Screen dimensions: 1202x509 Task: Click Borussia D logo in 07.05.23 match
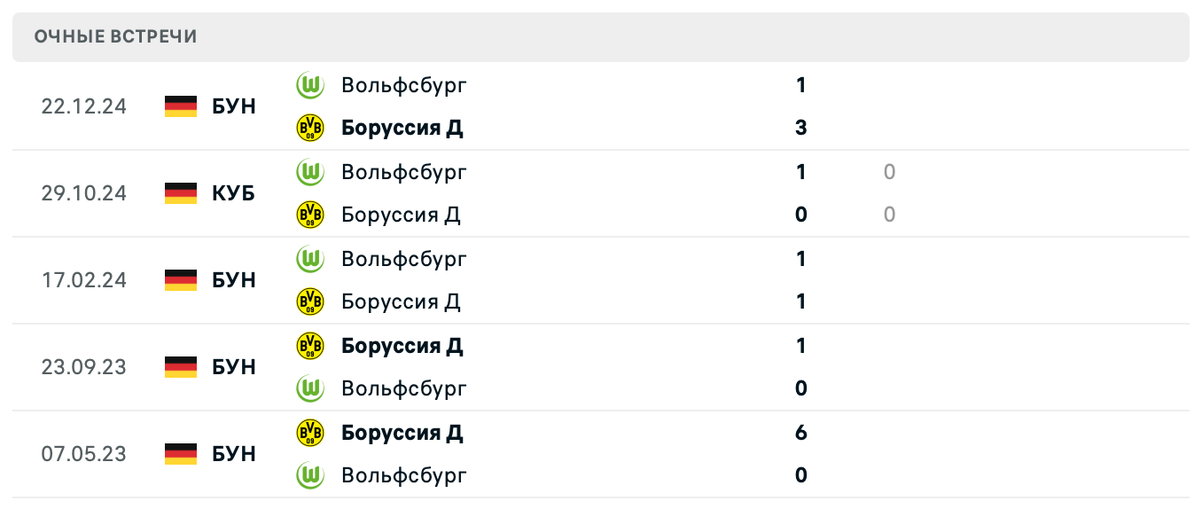tap(310, 433)
